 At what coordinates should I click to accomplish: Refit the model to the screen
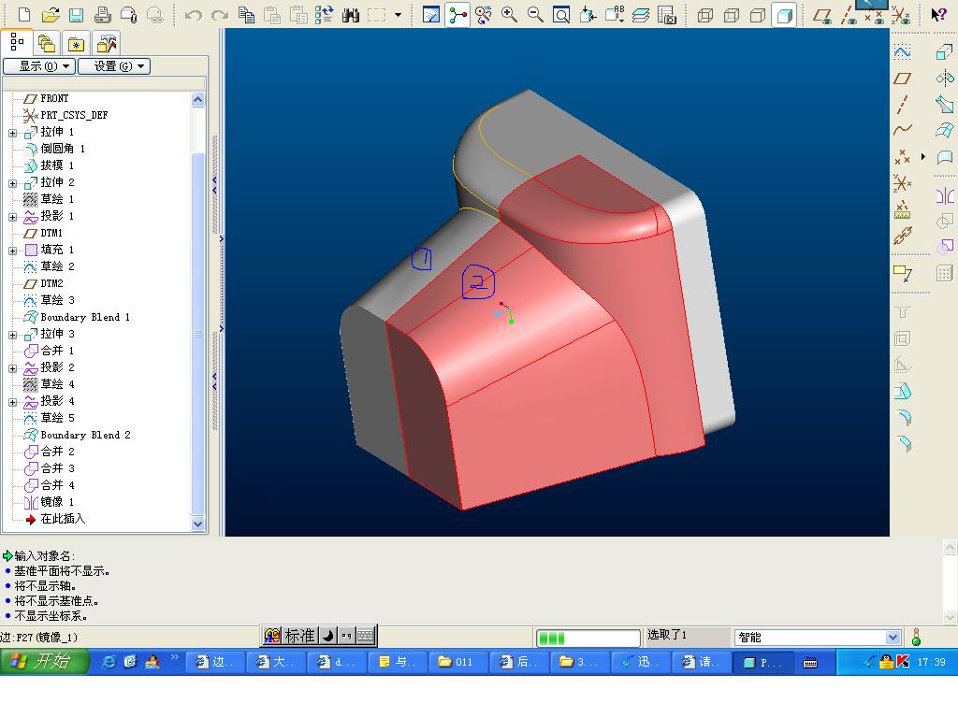pyautogui.click(x=561, y=15)
